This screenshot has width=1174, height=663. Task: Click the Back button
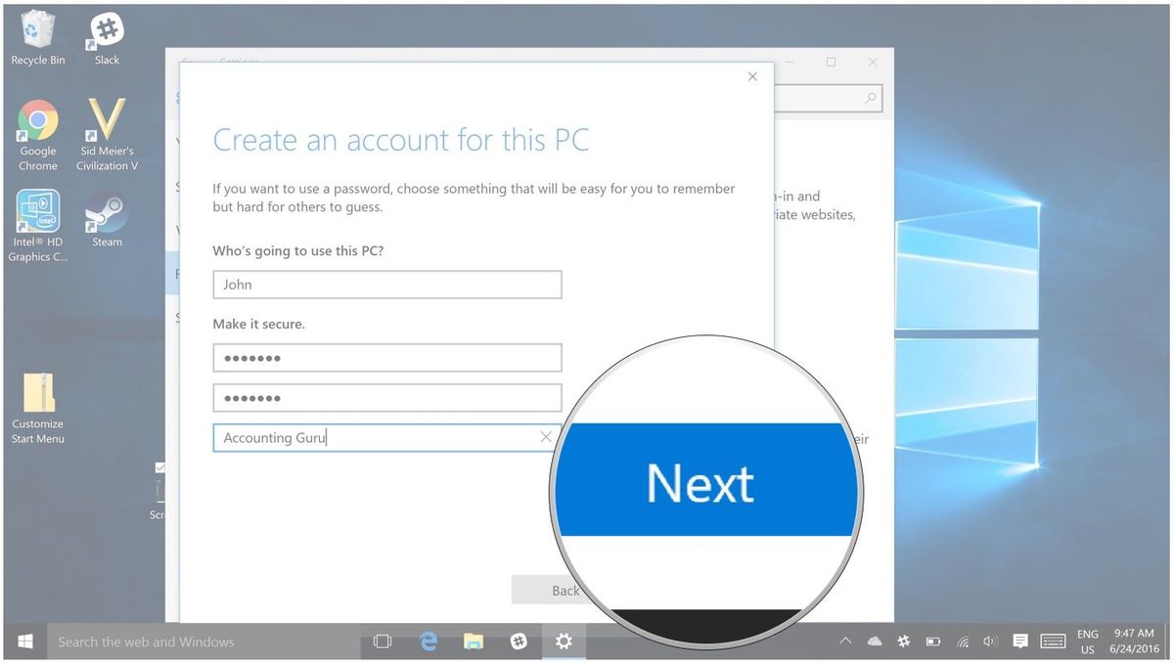point(564,590)
